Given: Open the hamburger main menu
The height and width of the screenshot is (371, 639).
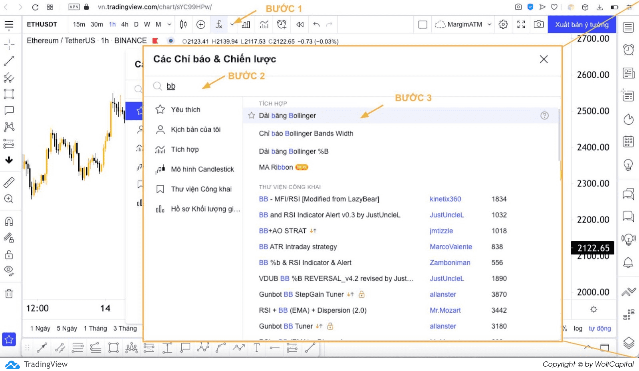Looking at the screenshot, I should pyautogui.click(x=9, y=25).
